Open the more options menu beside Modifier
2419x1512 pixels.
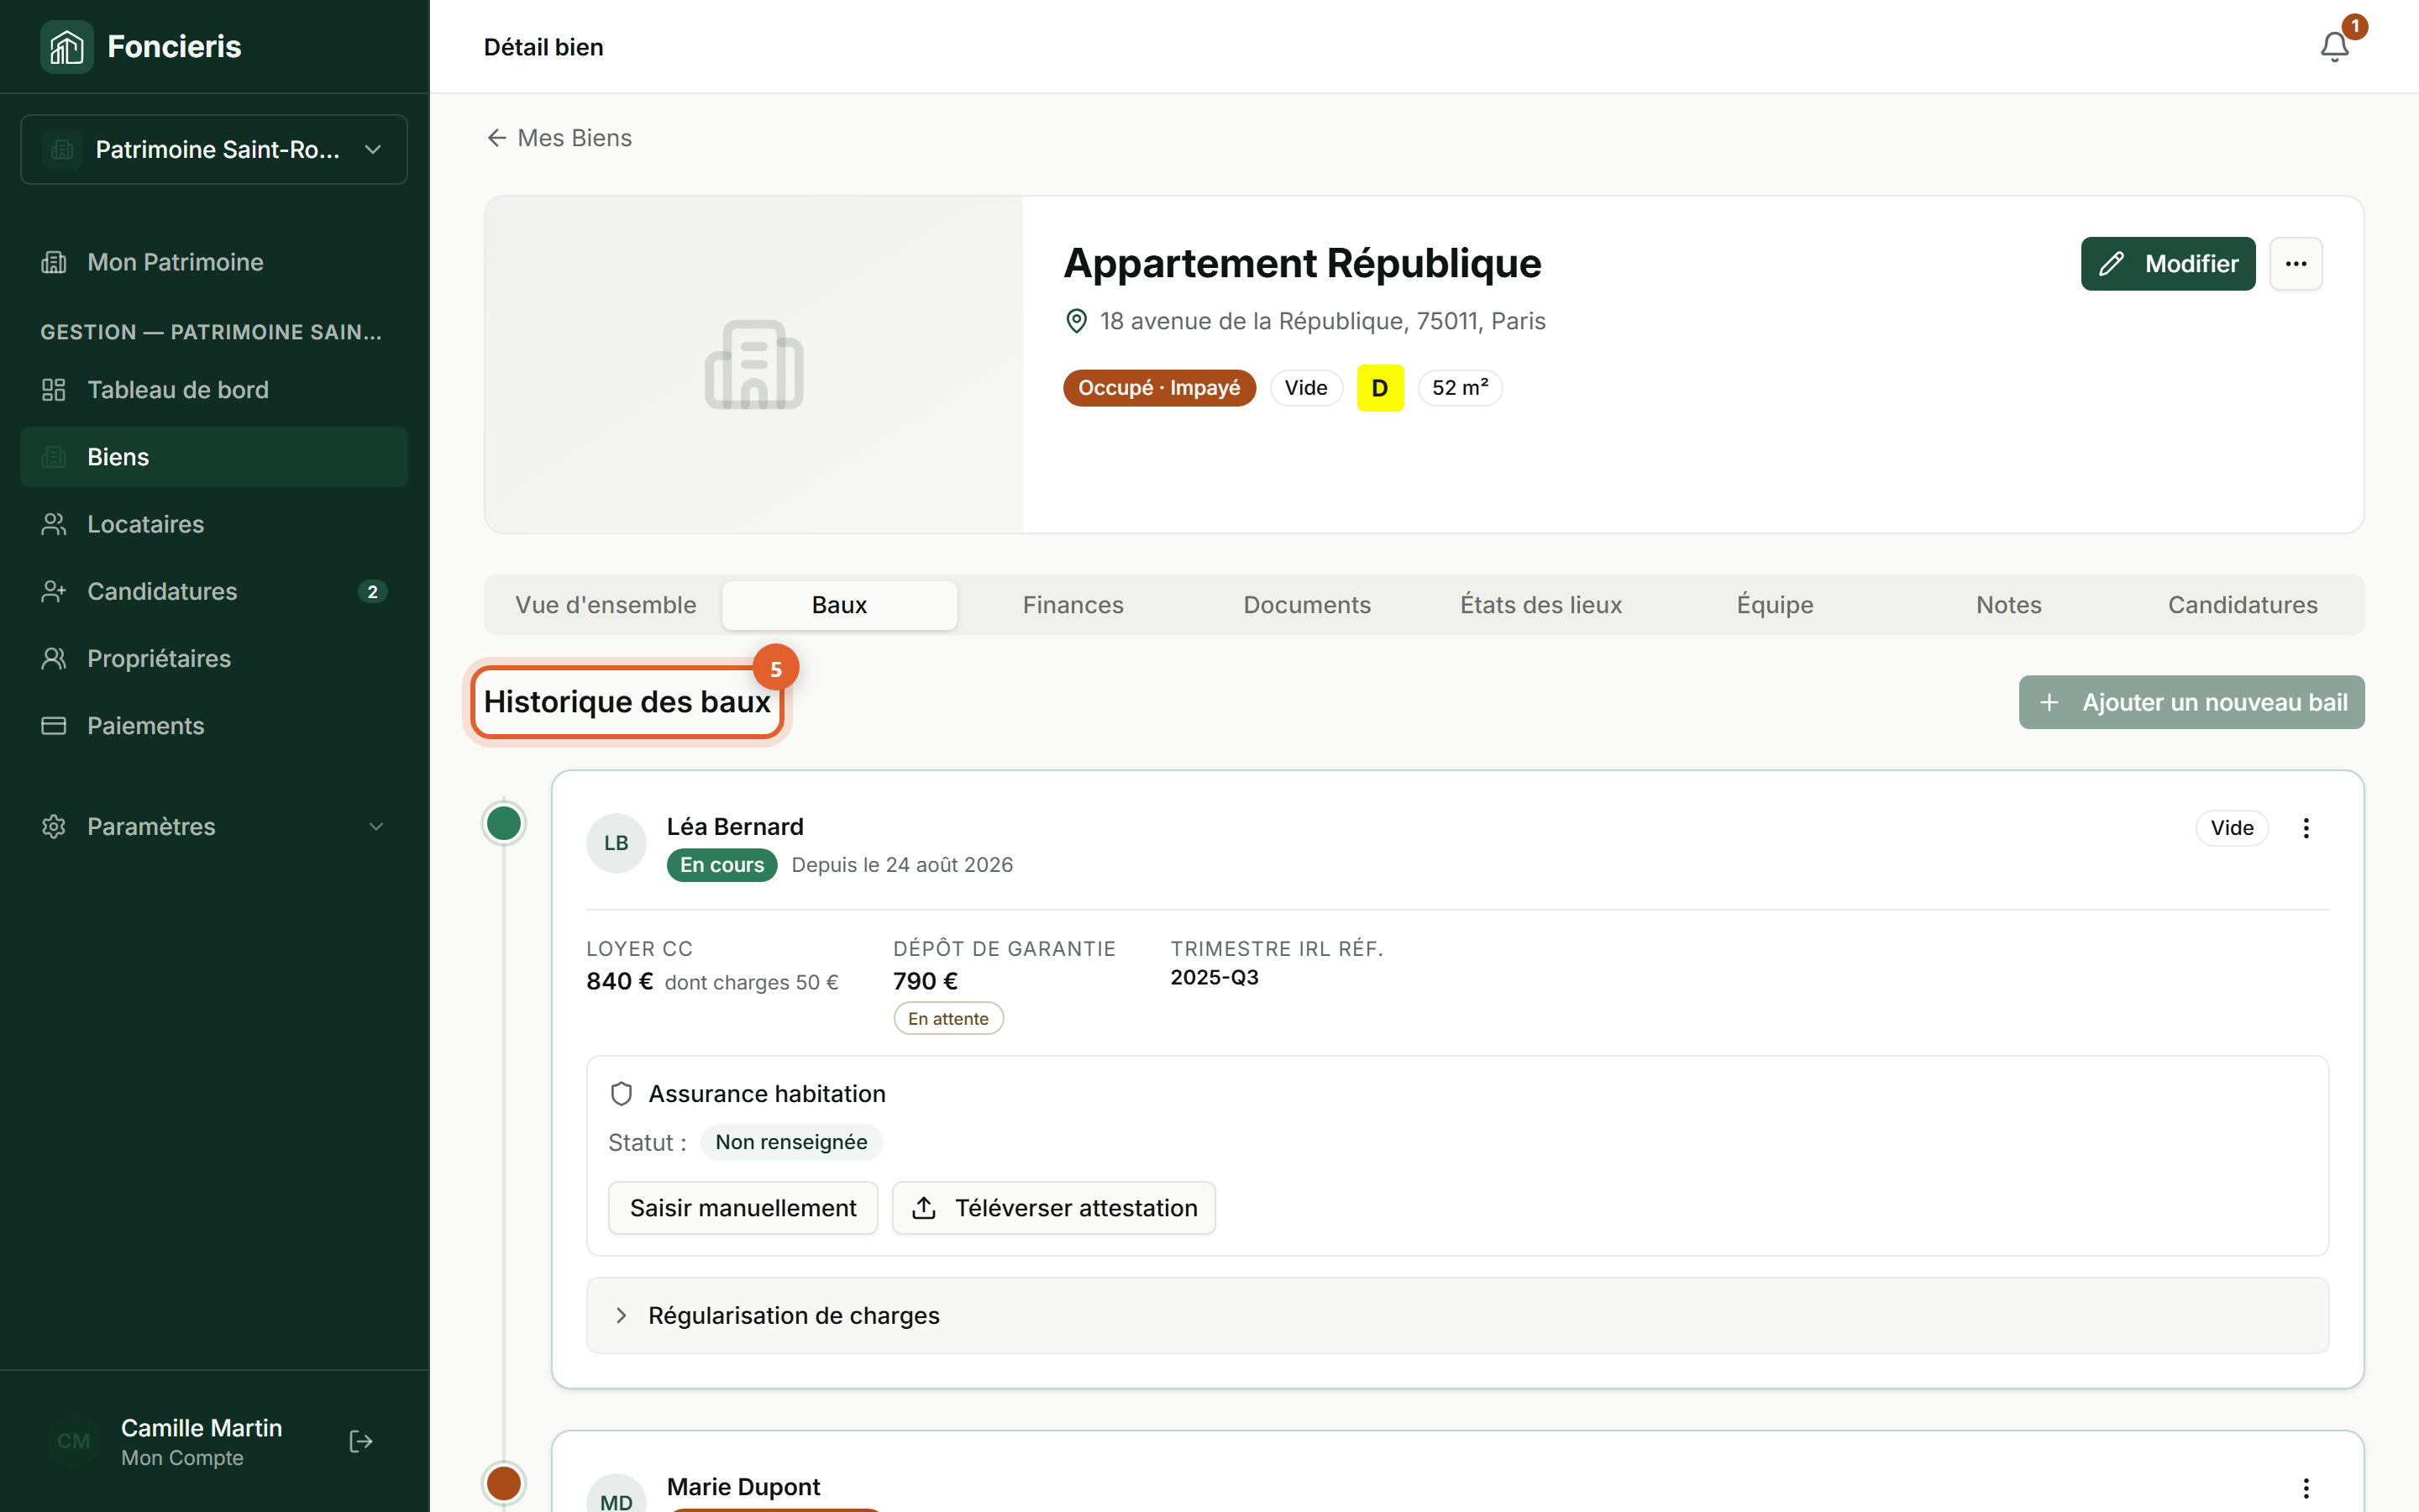(2296, 264)
